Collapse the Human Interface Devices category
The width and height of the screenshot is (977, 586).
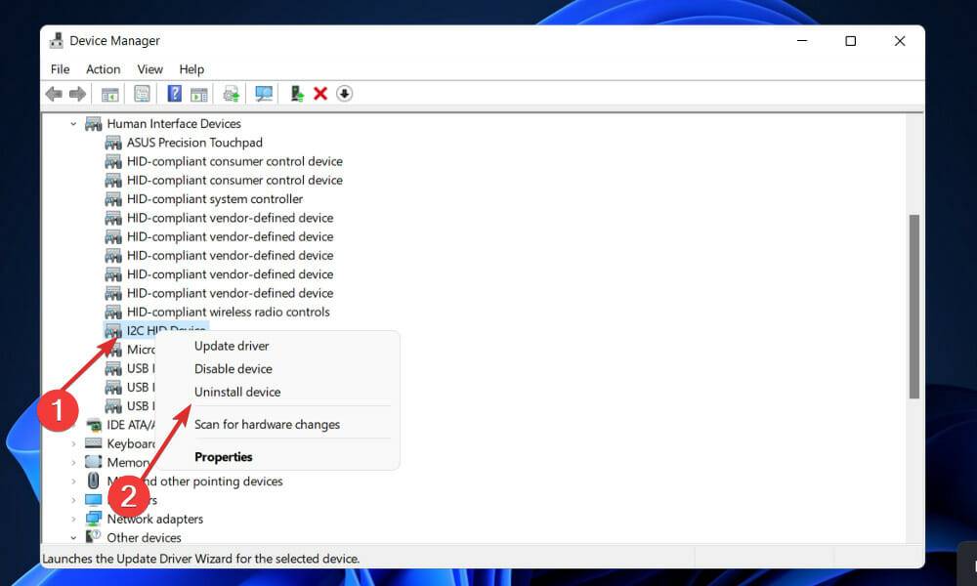[x=74, y=124]
